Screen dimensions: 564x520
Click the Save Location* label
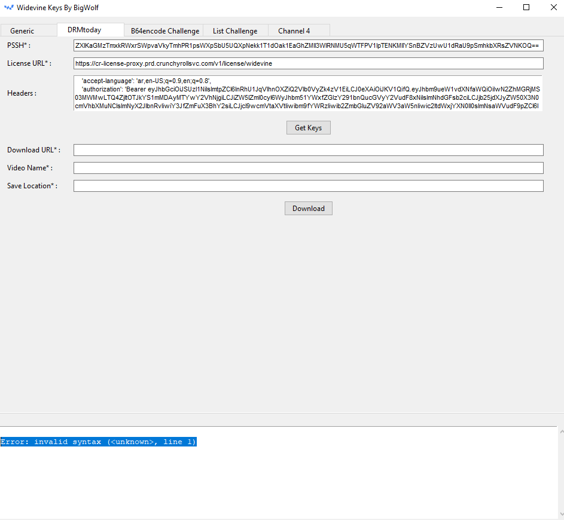[x=32, y=186]
